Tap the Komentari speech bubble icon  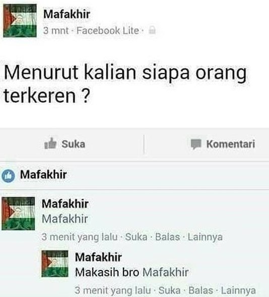pyautogui.click(x=196, y=144)
